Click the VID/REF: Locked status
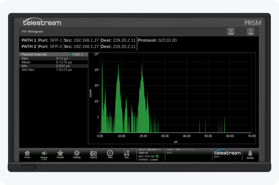The image size is (279, 185). click(148, 160)
